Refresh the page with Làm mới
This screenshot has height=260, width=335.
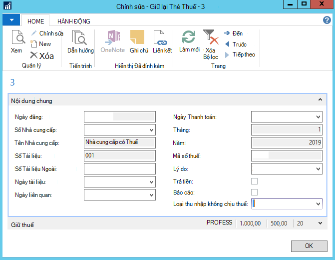click(188, 37)
